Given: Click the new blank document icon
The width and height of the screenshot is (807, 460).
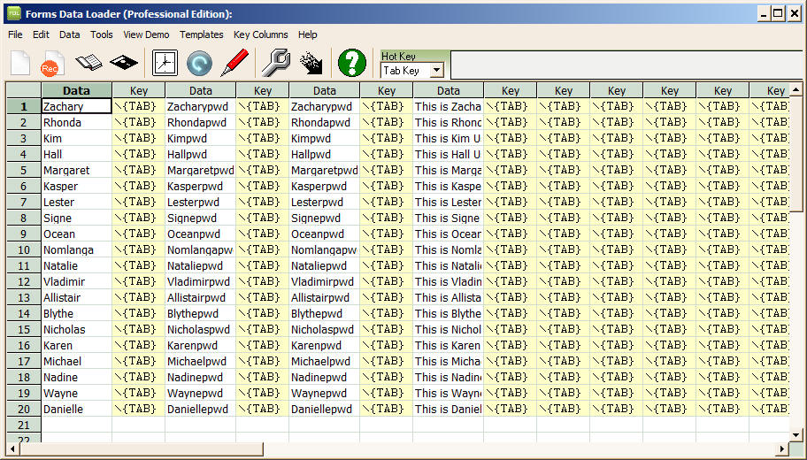Looking at the screenshot, I should tap(20, 64).
